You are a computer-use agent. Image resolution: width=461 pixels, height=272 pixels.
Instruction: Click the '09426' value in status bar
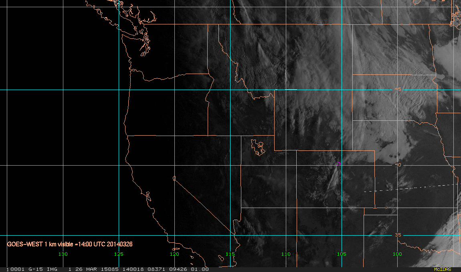coord(178,269)
